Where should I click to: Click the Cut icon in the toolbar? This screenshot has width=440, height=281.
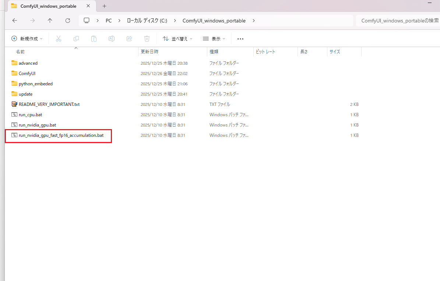click(58, 38)
